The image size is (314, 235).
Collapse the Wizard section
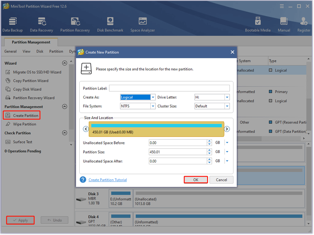(64, 63)
